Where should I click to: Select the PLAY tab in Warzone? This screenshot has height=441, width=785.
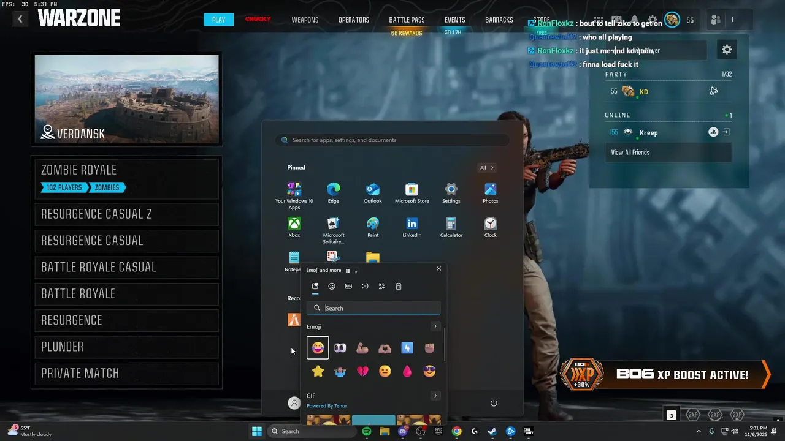[x=219, y=20]
